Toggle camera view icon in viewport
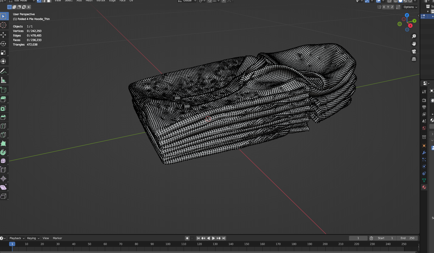Image resolution: width=434 pixels, height=253 pixels. tap(414, 51)
